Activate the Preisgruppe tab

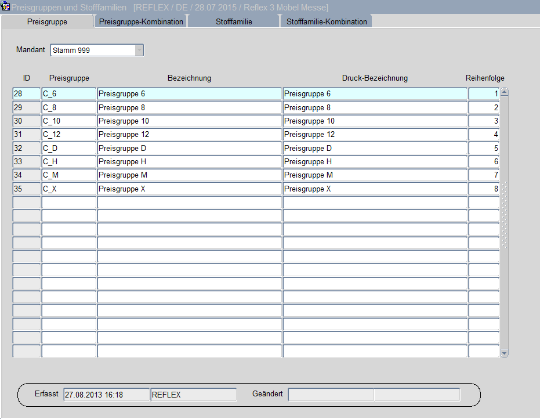(x=47, y=21)
